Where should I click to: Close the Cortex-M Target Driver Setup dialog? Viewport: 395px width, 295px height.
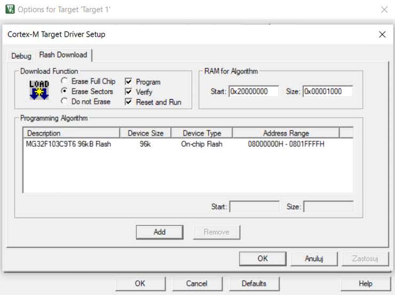click(382, 34)
